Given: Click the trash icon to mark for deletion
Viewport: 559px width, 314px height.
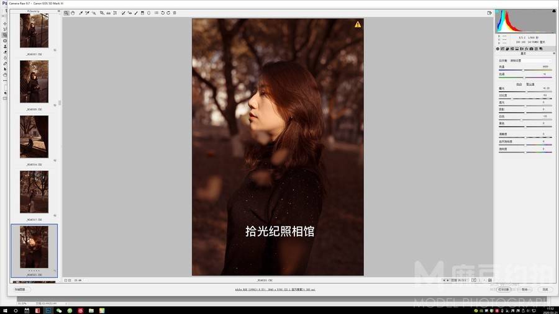Looking at the screenshot, I should [175, 13].
